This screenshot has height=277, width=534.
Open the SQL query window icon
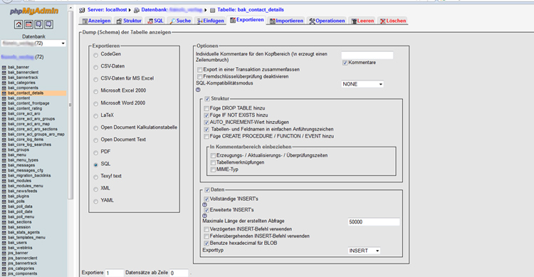28,24
